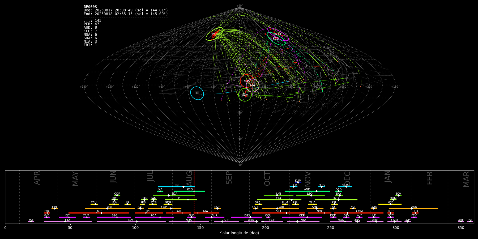Click the STA shower bar in timeline
478x239 pixels.
tap(279, 213)
